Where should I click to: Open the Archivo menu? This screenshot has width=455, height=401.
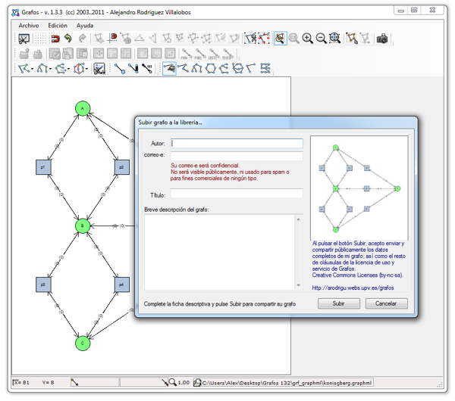[28, 25]
